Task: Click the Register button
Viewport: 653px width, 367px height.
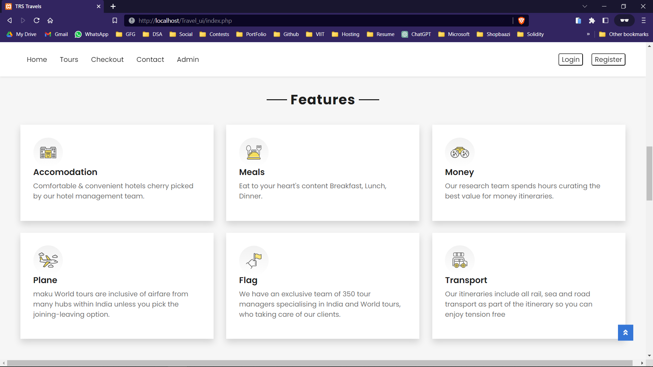Action: [608, 59]
